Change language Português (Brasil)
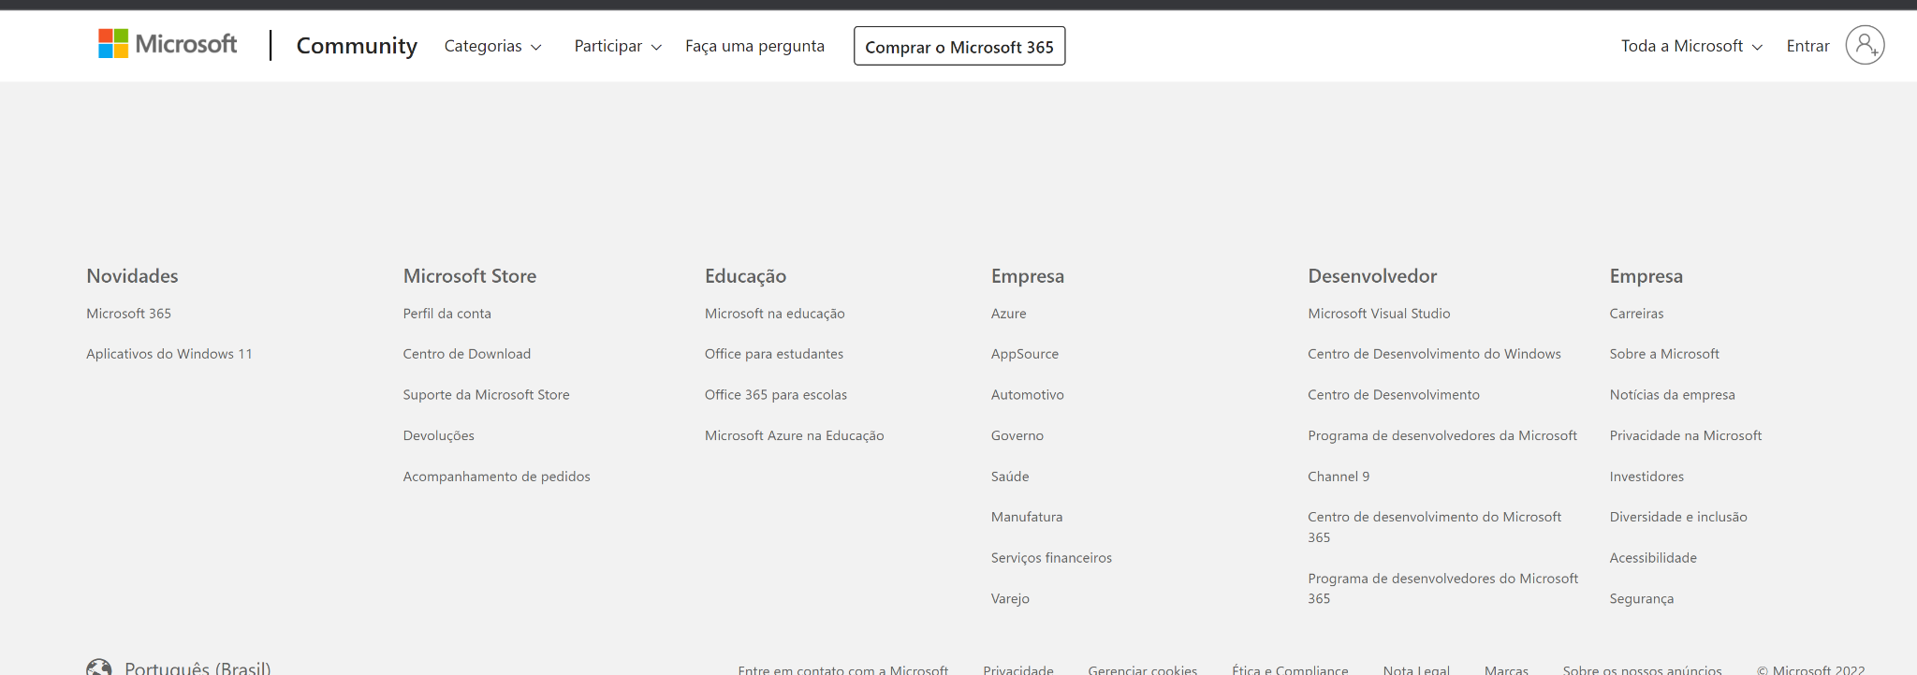 pyautogui.click(x=198, y=668)
